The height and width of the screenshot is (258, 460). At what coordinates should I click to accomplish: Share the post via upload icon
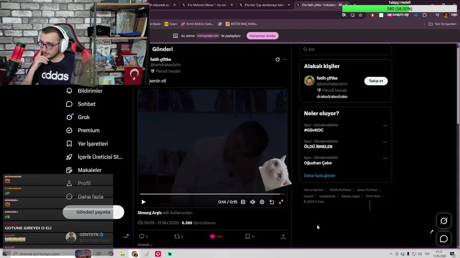click(x=283, y=236)
